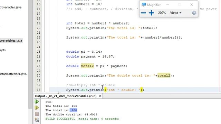
Task: Click the '//multiply int * double' comment
Action: coord(90,85)
